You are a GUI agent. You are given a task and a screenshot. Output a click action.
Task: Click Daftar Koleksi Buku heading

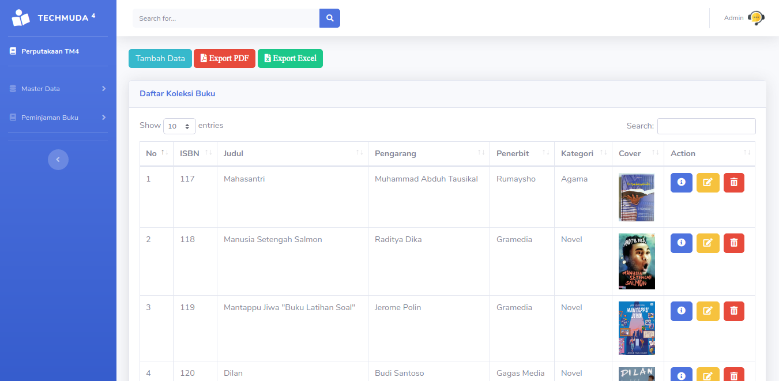[177, 93]
